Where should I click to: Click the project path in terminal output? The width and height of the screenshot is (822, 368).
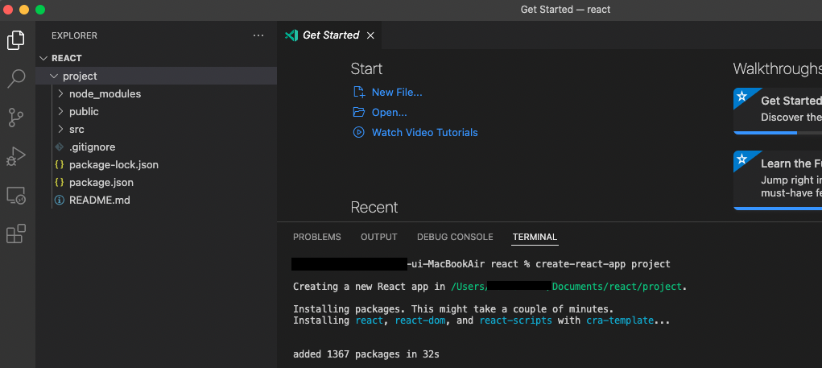pyautogui.click(x=567, y=287)
